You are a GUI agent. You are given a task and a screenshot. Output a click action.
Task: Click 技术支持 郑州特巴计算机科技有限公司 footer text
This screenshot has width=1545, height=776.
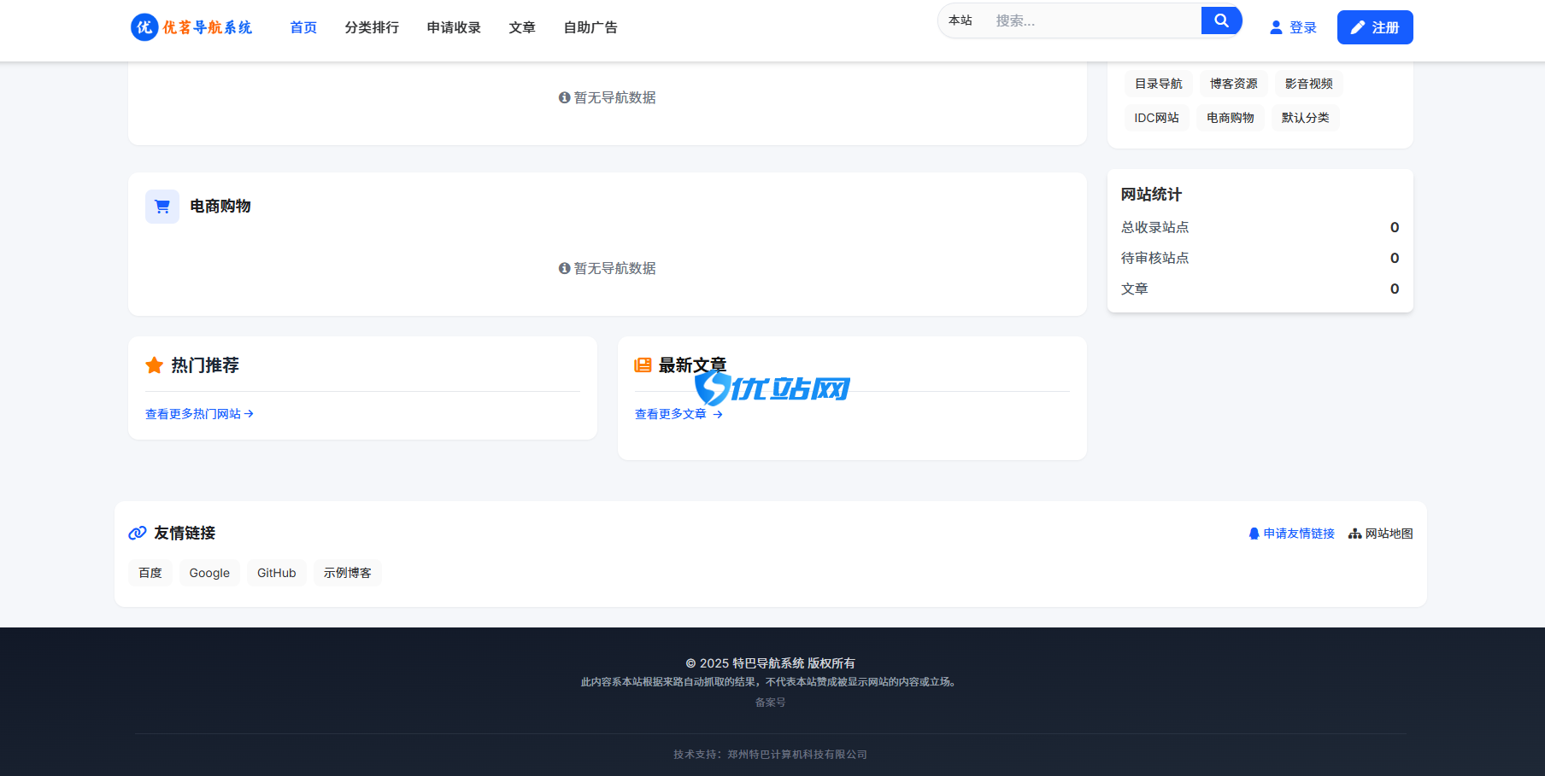(770, 755)
